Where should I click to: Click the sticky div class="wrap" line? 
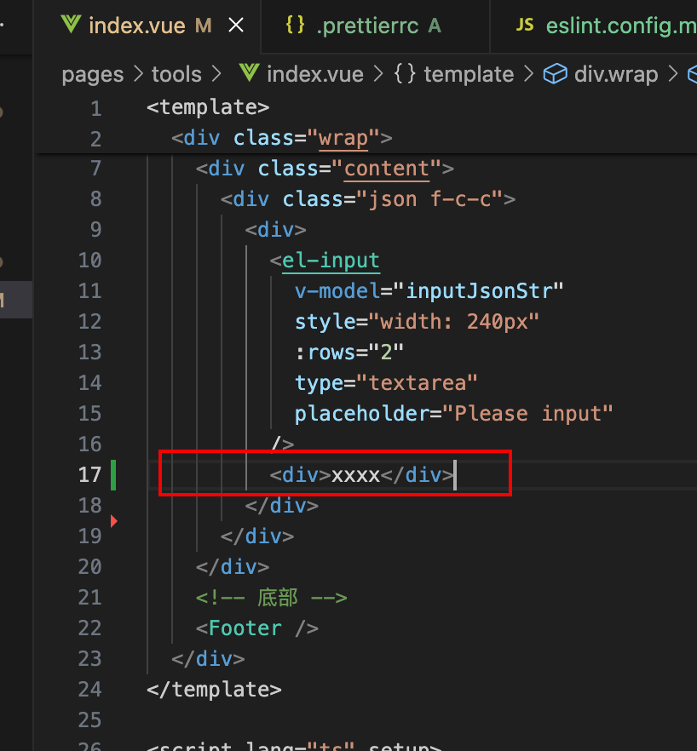click(x=282, y=138)
